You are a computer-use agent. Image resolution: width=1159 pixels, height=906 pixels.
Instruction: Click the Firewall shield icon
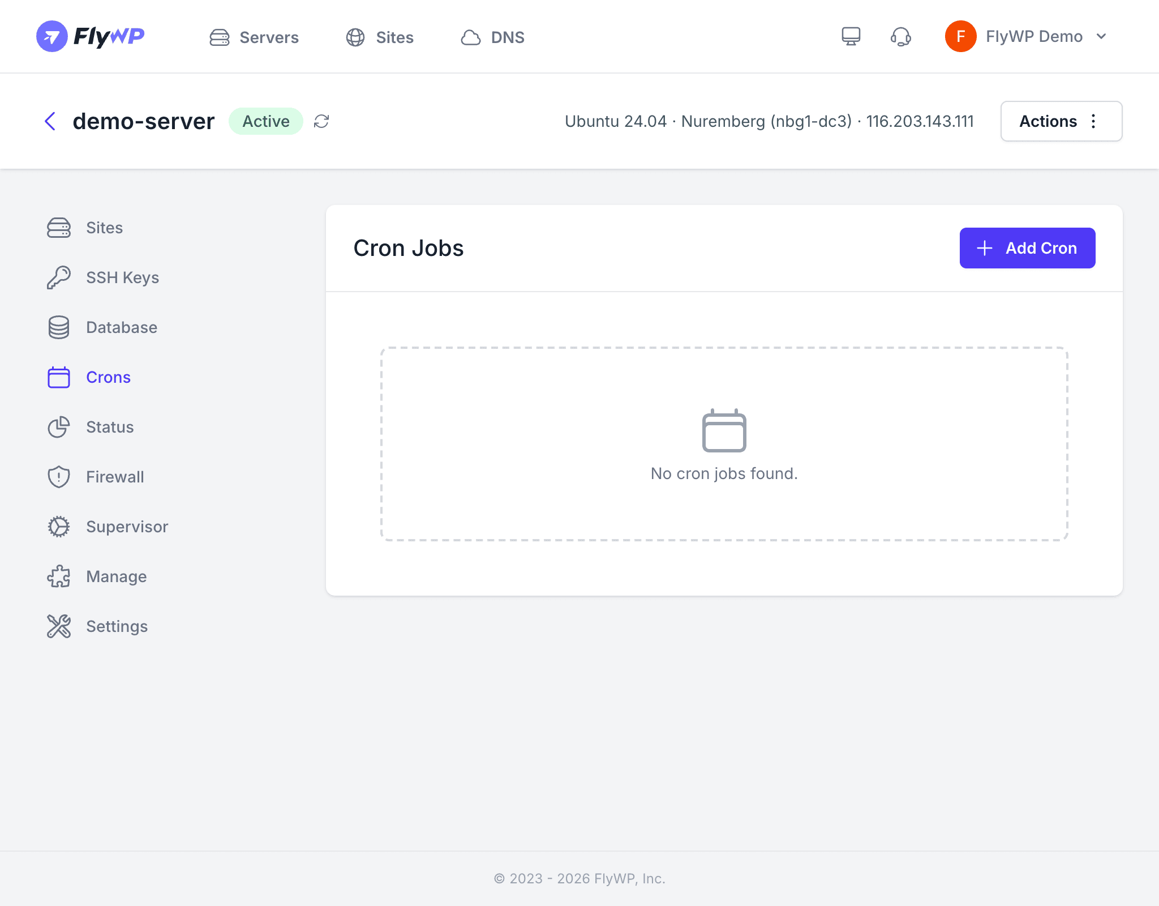pyautogui.click(x=59, y=477)
